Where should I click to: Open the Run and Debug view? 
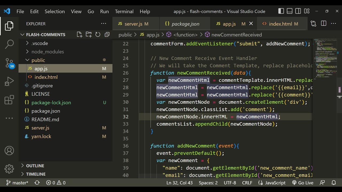[9, 82]
